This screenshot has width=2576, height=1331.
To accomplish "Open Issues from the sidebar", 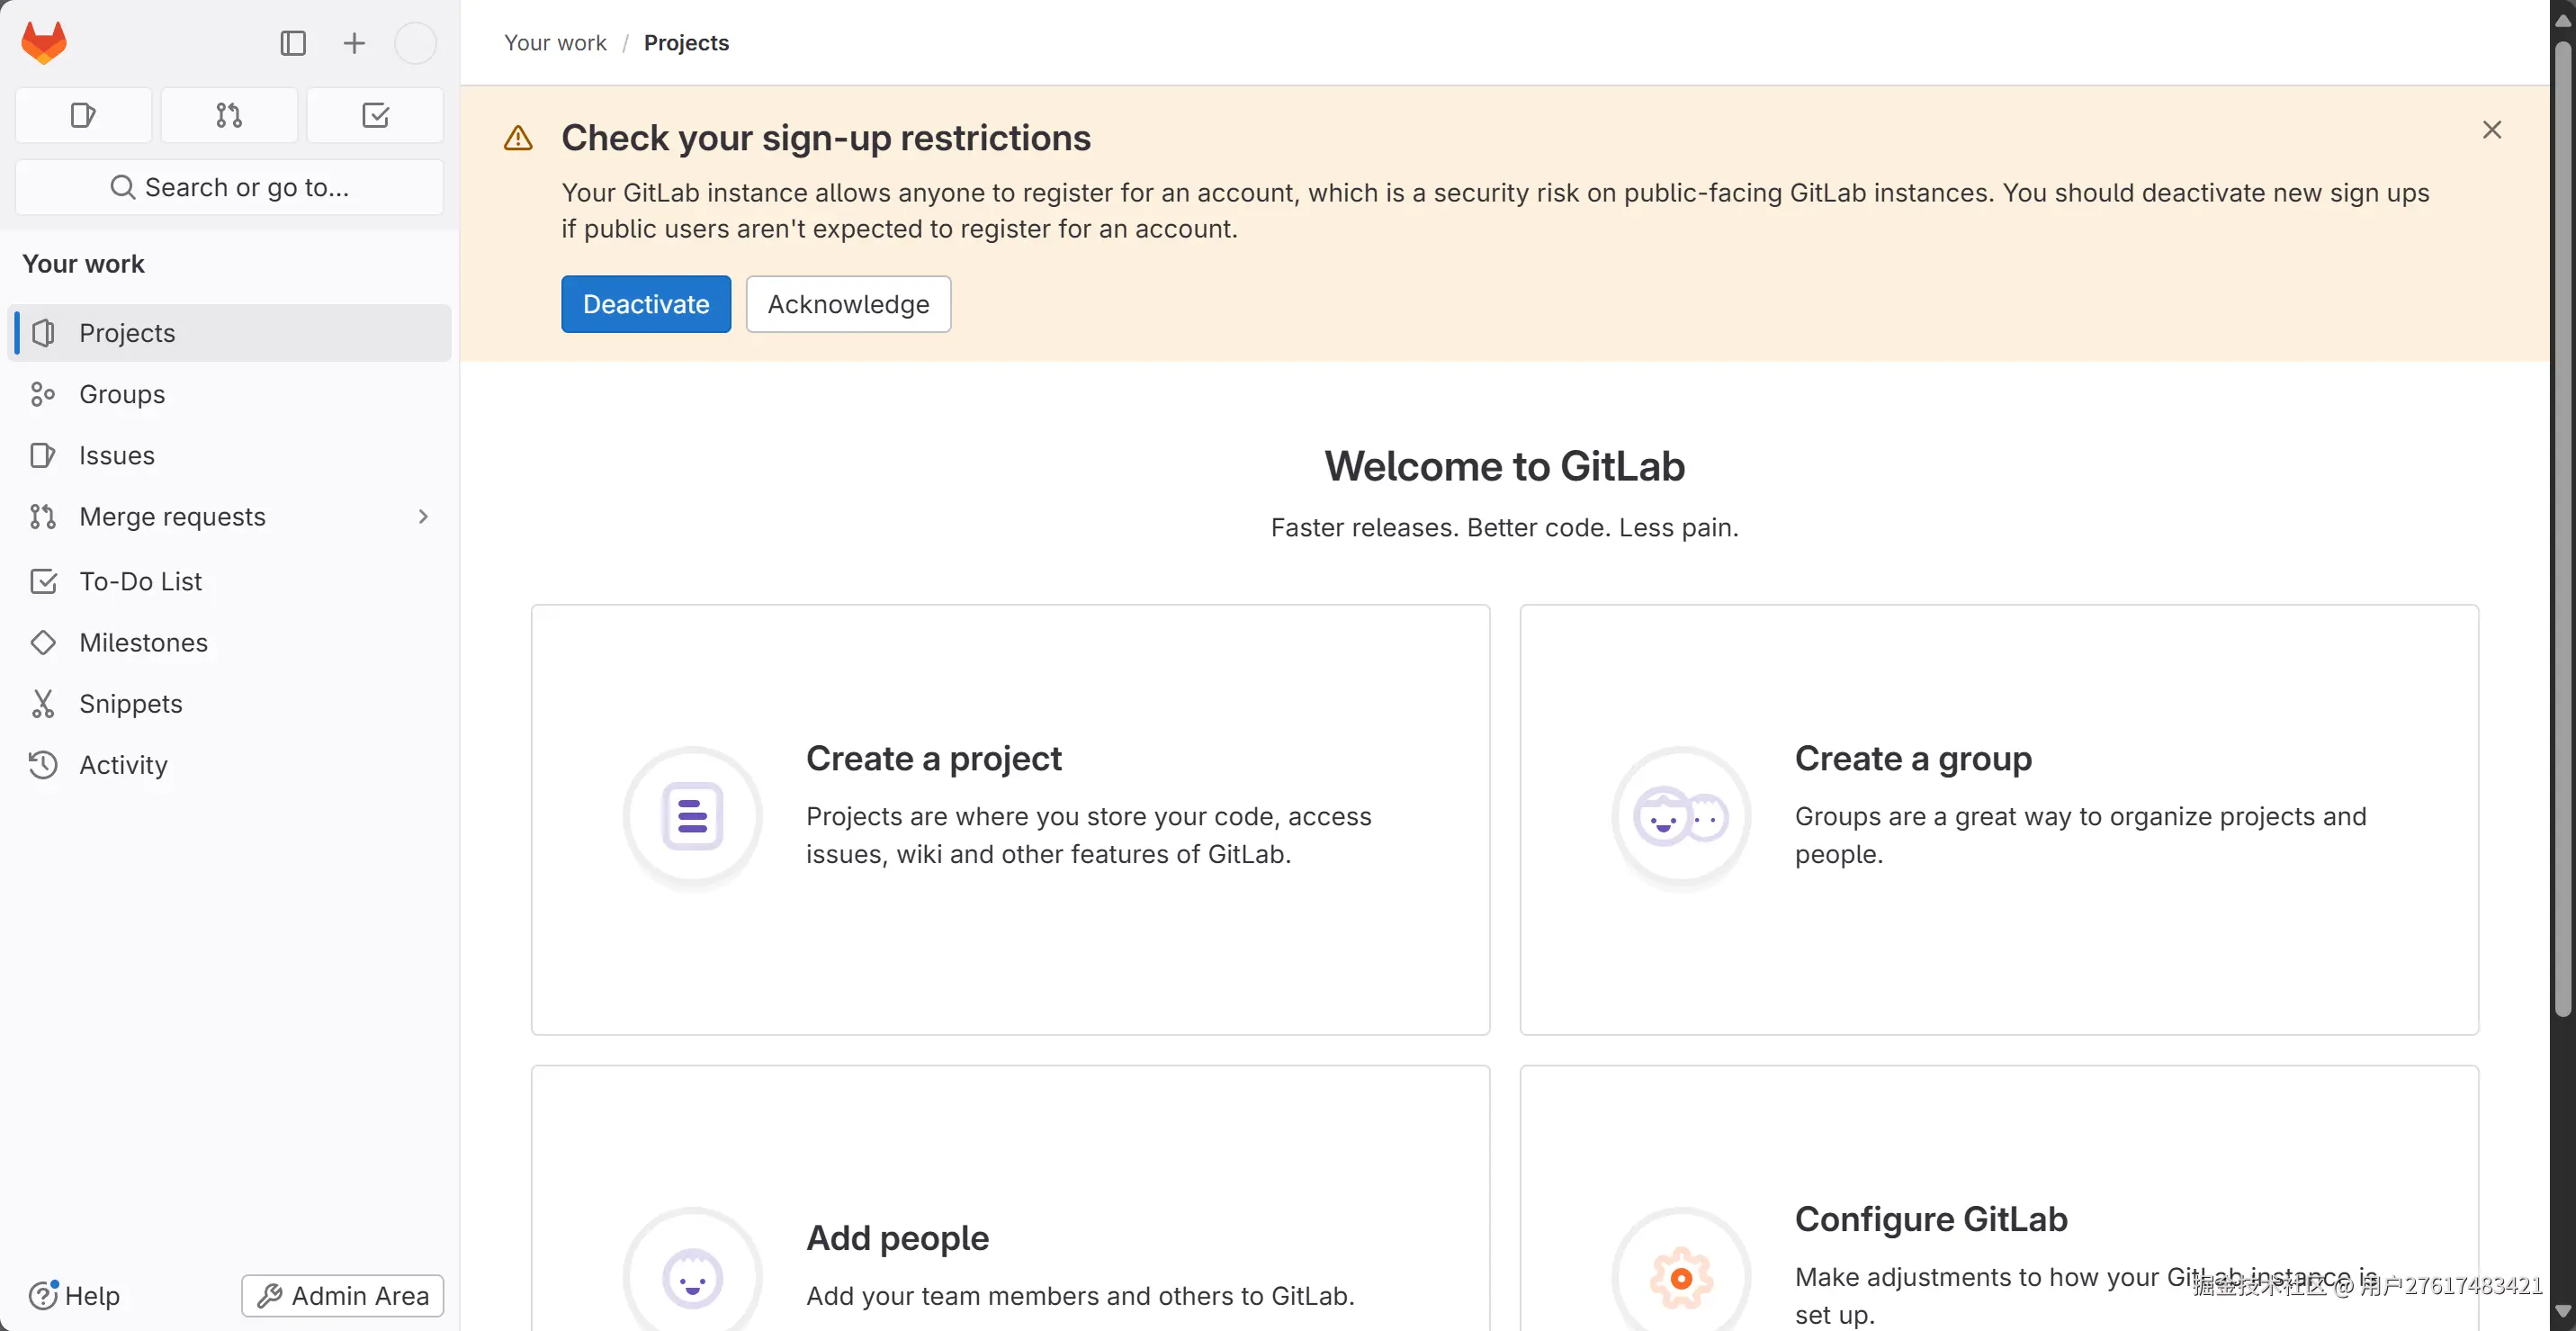I will point(116,455).
